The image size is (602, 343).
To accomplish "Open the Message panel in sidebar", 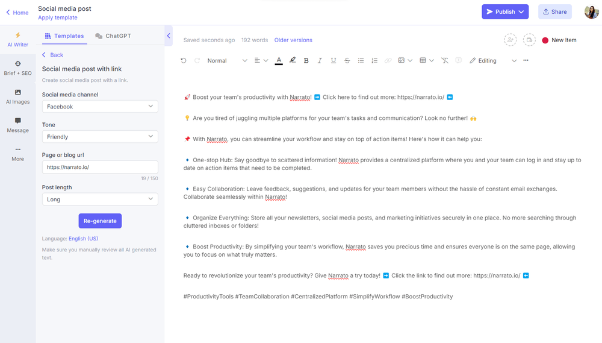I will click(17, 125).
